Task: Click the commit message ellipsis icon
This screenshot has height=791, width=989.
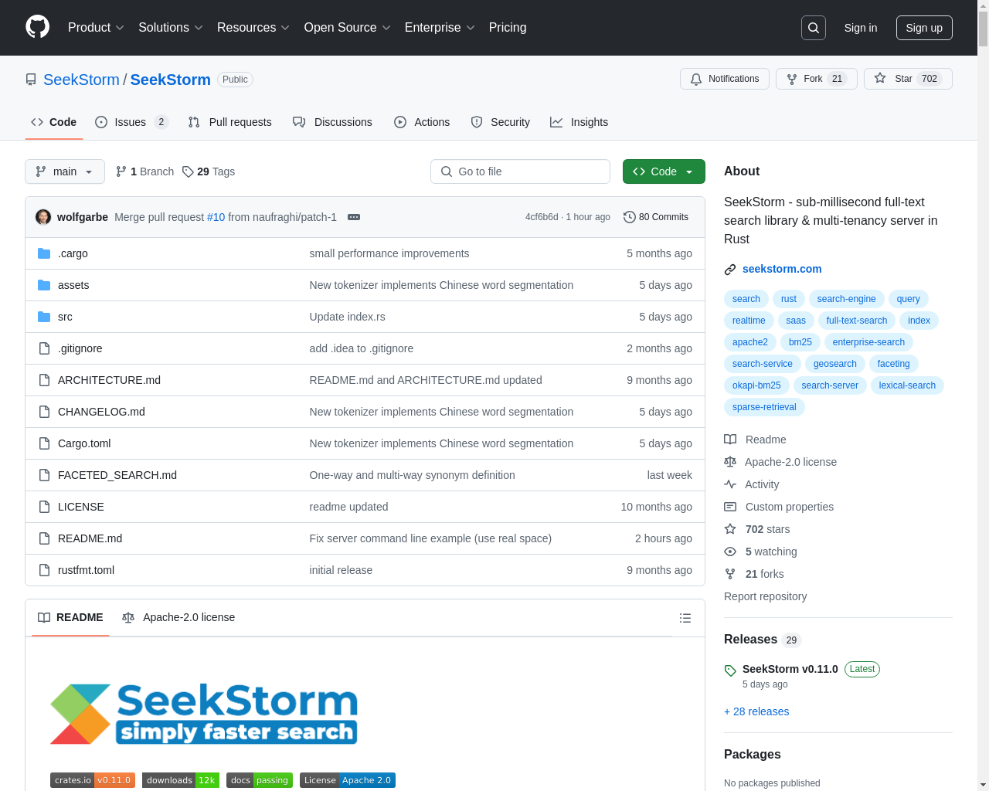Action: coord(354,217)
